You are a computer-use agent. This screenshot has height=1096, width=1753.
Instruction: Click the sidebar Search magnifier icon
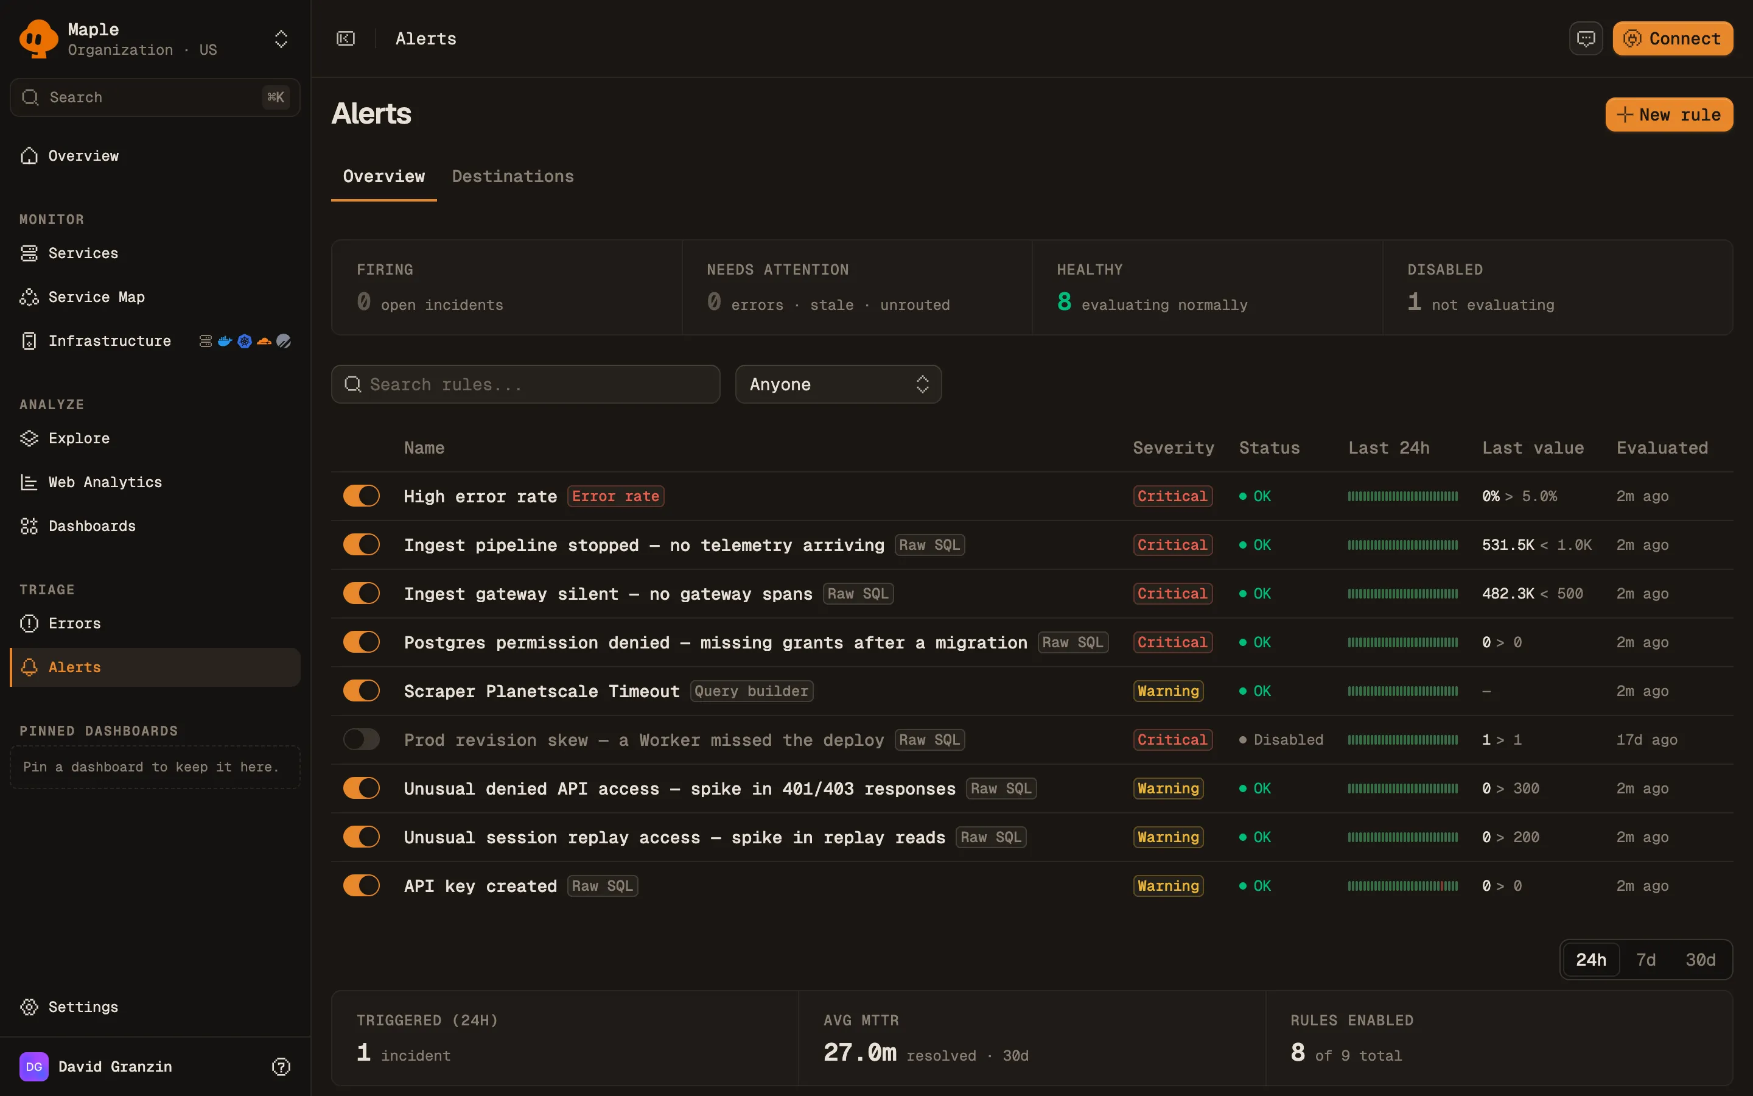point(30,97)
